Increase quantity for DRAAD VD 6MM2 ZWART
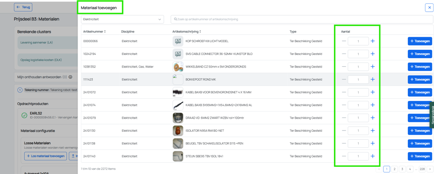Image resolution: width=434 pixels, height=174 pixels. (x=373, y=118)
